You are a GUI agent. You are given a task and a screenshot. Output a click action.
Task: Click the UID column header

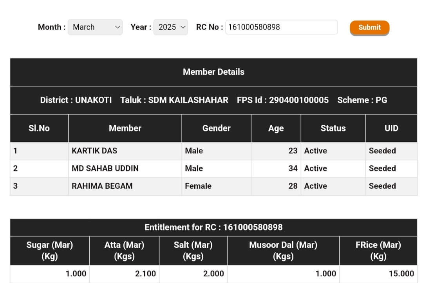391,128
